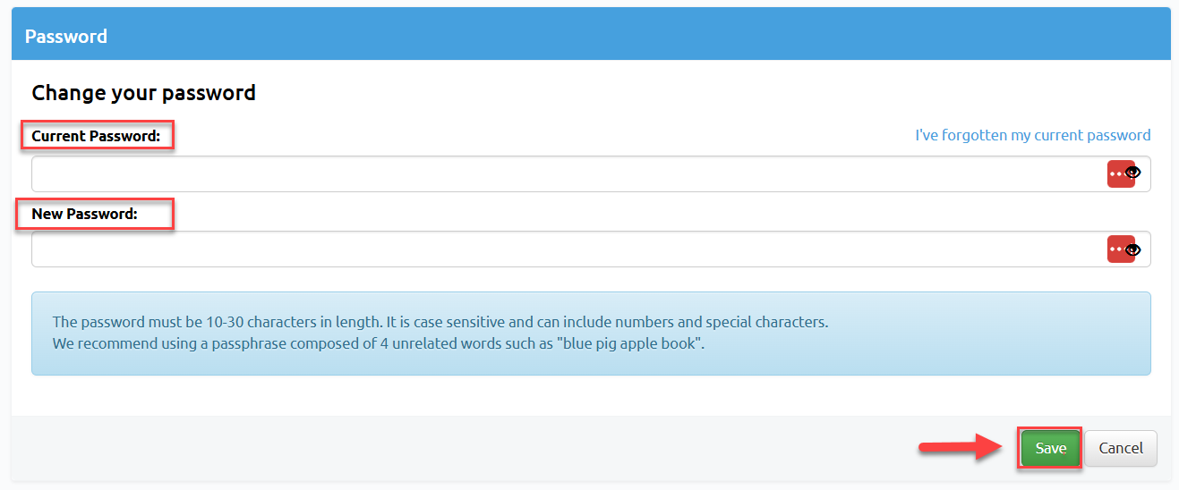Click inside the Current Password input field
The height and width of the screenshot is (490, 1179).
coord(564,174)
